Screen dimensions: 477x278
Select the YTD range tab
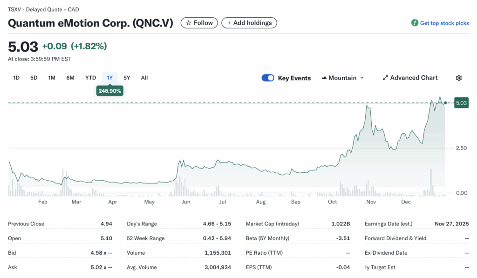click(90, 78)
